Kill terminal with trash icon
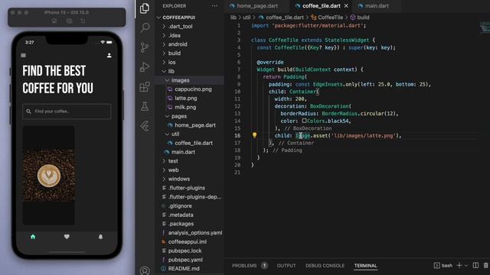 pos(486,265)
